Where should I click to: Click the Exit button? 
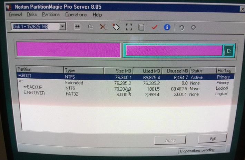point(213,139)
